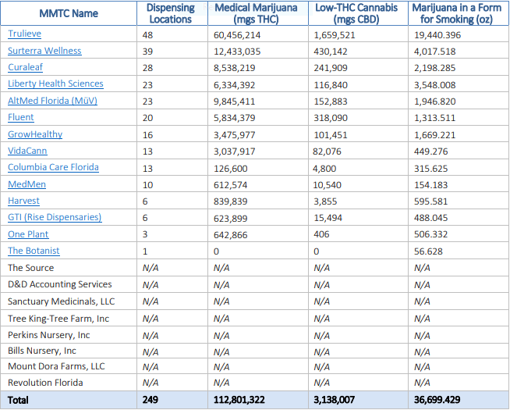This screenshot has width=510, height=410.
Task: Select the Low-THC Cannabis (mgs CBD) header
Action: click(356, 13)
